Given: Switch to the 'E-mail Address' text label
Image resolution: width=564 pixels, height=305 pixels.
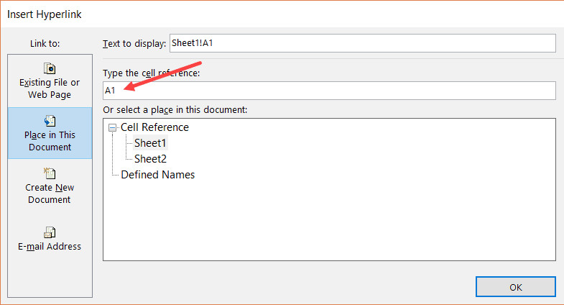Looking at the screenshot, I should pyautogui.click(x=50, y=247).
